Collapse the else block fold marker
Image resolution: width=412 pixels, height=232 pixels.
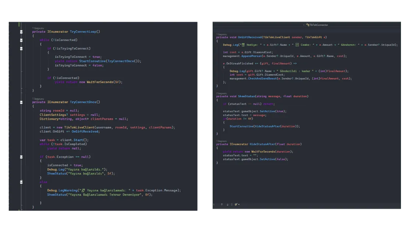[21, 182]
